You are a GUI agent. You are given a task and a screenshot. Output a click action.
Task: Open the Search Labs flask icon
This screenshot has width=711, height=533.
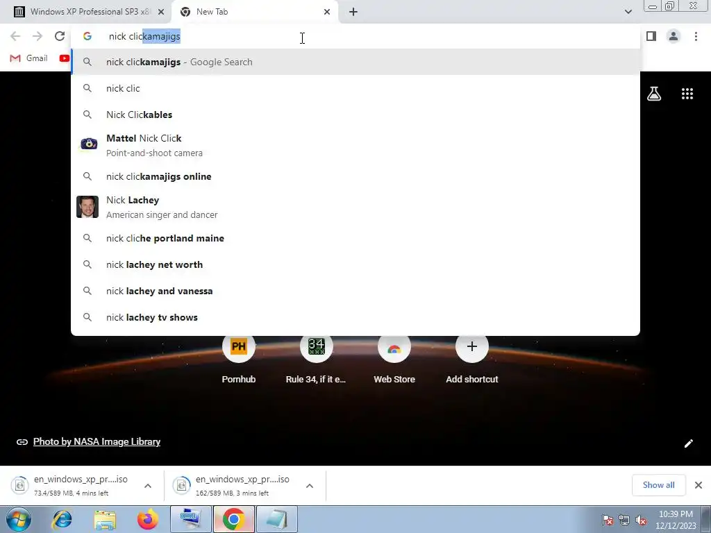(654, 94)
